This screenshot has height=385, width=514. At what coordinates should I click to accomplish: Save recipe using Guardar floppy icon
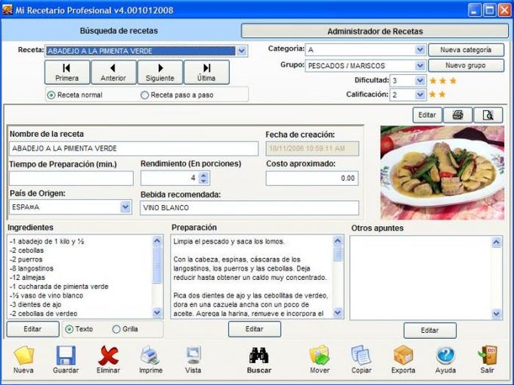(66, 360)
